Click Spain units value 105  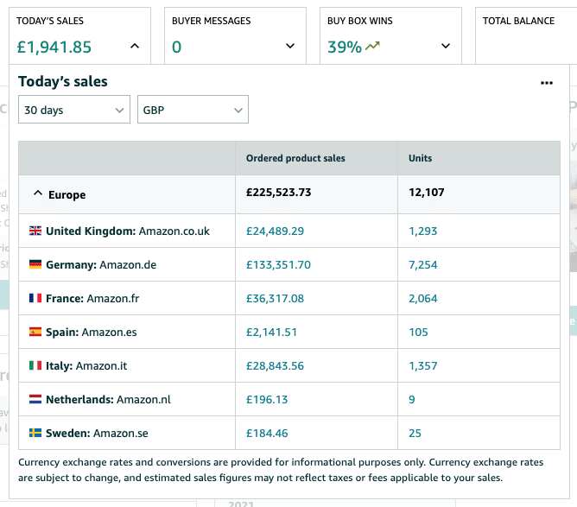[x=418, y=333]
